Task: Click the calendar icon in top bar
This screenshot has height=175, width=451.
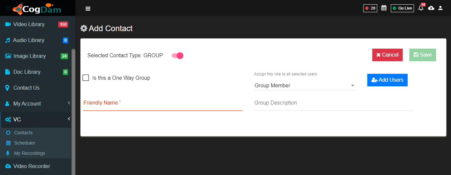Action: (384, 8)
